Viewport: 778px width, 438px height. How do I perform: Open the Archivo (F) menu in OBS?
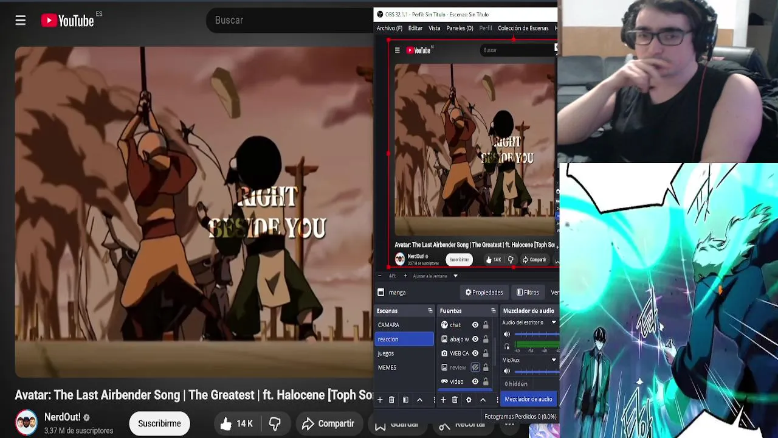click(x=390, y=28)
